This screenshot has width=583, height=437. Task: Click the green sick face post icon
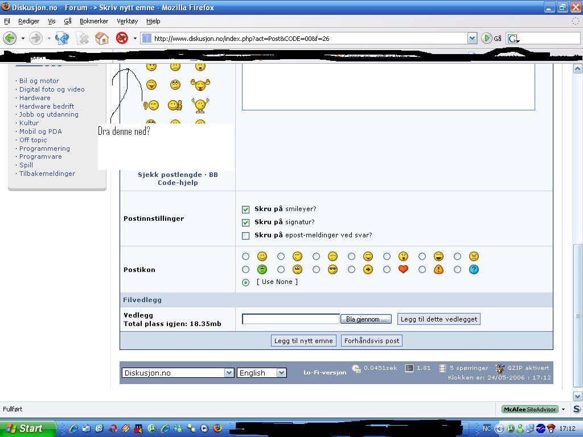point(262,269)
